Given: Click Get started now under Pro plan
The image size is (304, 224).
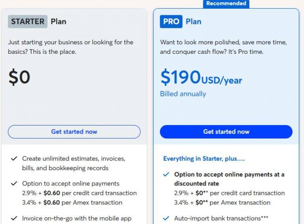Looking at the screenshot, I should point(226,132).
